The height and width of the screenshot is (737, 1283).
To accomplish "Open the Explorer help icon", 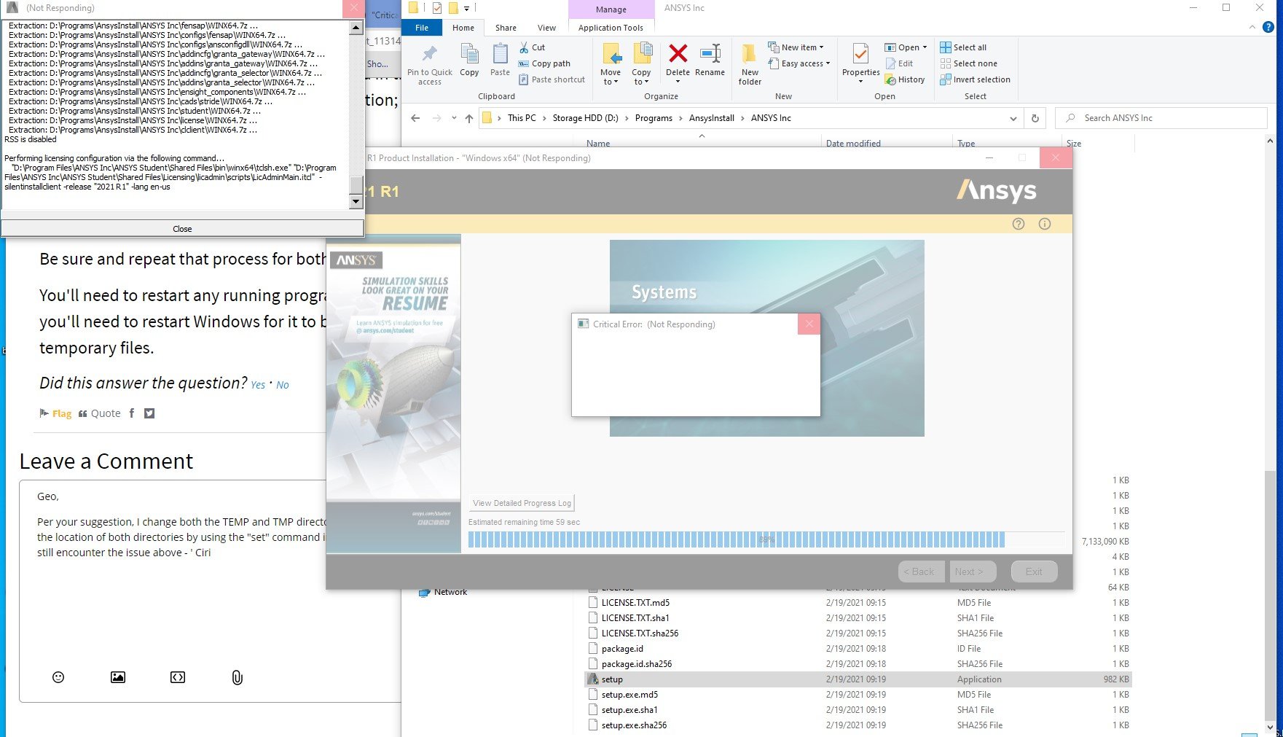I will point(1268,27).
